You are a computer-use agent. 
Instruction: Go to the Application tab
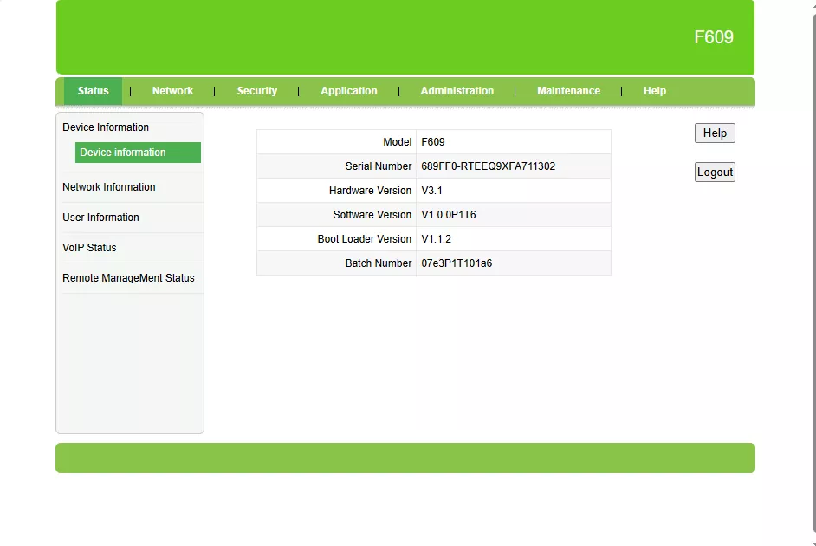(x=348, y=91)
